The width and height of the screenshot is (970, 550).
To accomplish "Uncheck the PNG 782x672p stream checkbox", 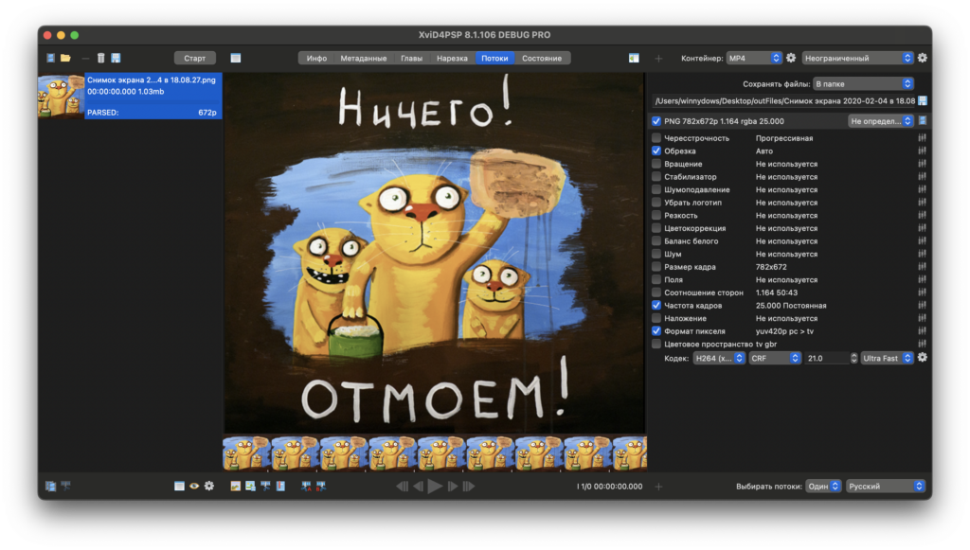I will click(656, 121).
